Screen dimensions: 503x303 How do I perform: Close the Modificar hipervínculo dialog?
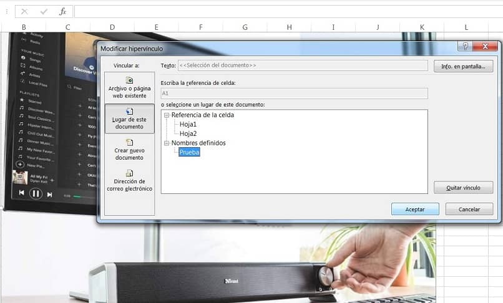click(486, 46)
